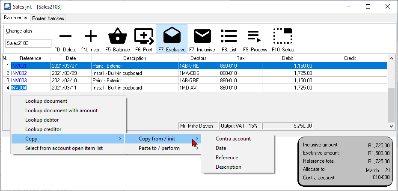Select reference cell INV004
This screenshot has width=398, height=191.
pos(30,88)
